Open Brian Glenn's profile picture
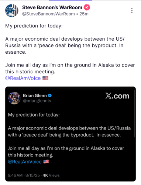The height and width of the screenshot is (185, 141). [14, 98]
